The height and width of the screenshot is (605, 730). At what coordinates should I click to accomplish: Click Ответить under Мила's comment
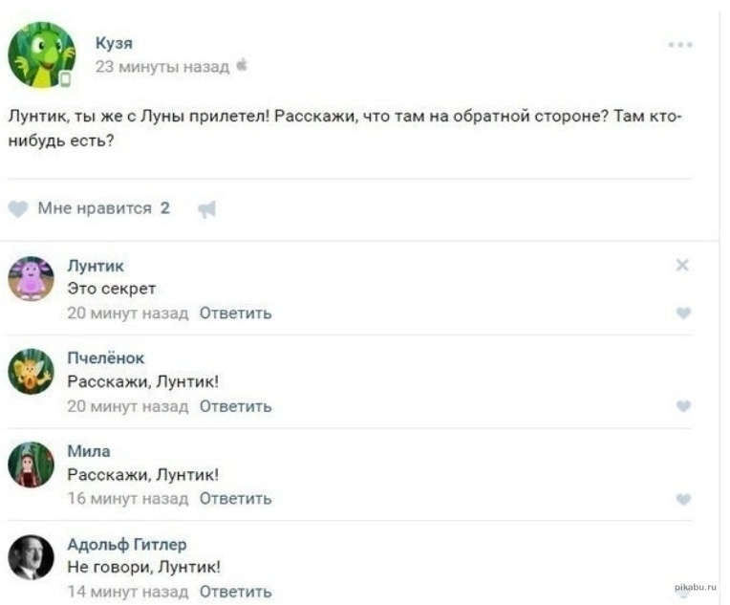coord(235,498)
